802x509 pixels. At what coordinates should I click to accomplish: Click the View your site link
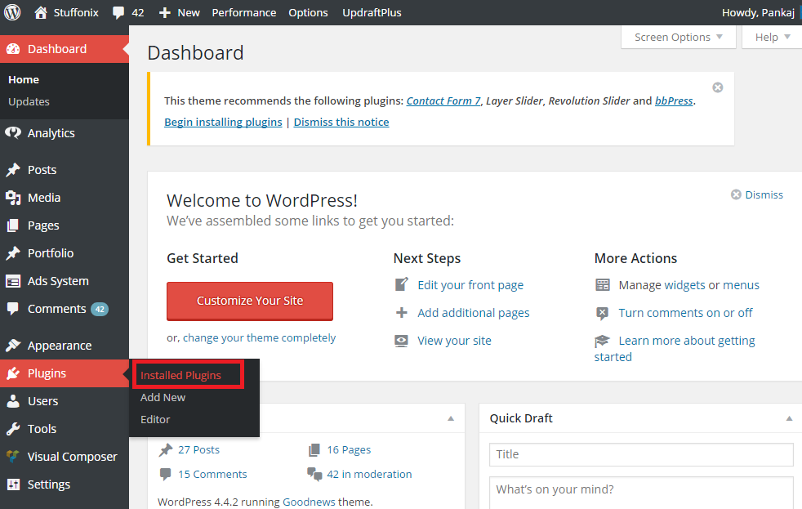454,341
